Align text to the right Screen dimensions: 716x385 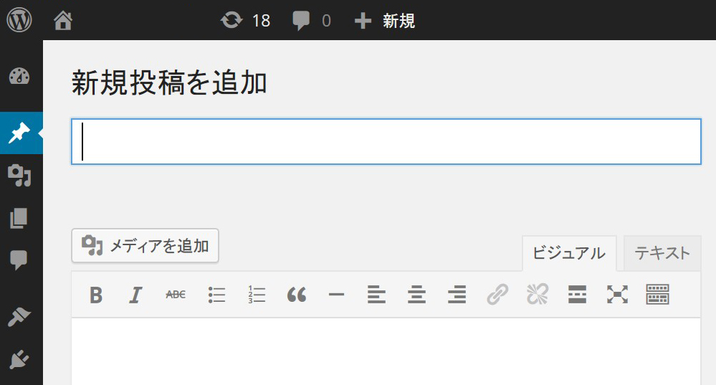click(x=457, y=295)
